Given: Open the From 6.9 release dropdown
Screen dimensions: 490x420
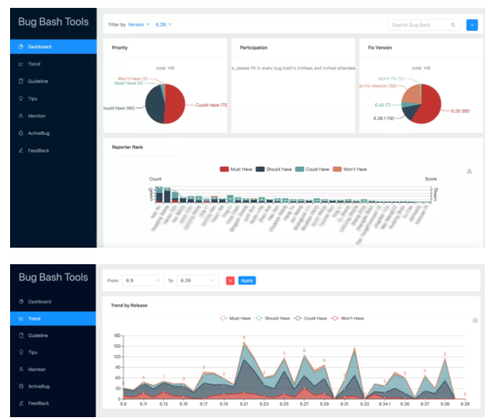Looking at the screenshot, I should click(143, 280).
